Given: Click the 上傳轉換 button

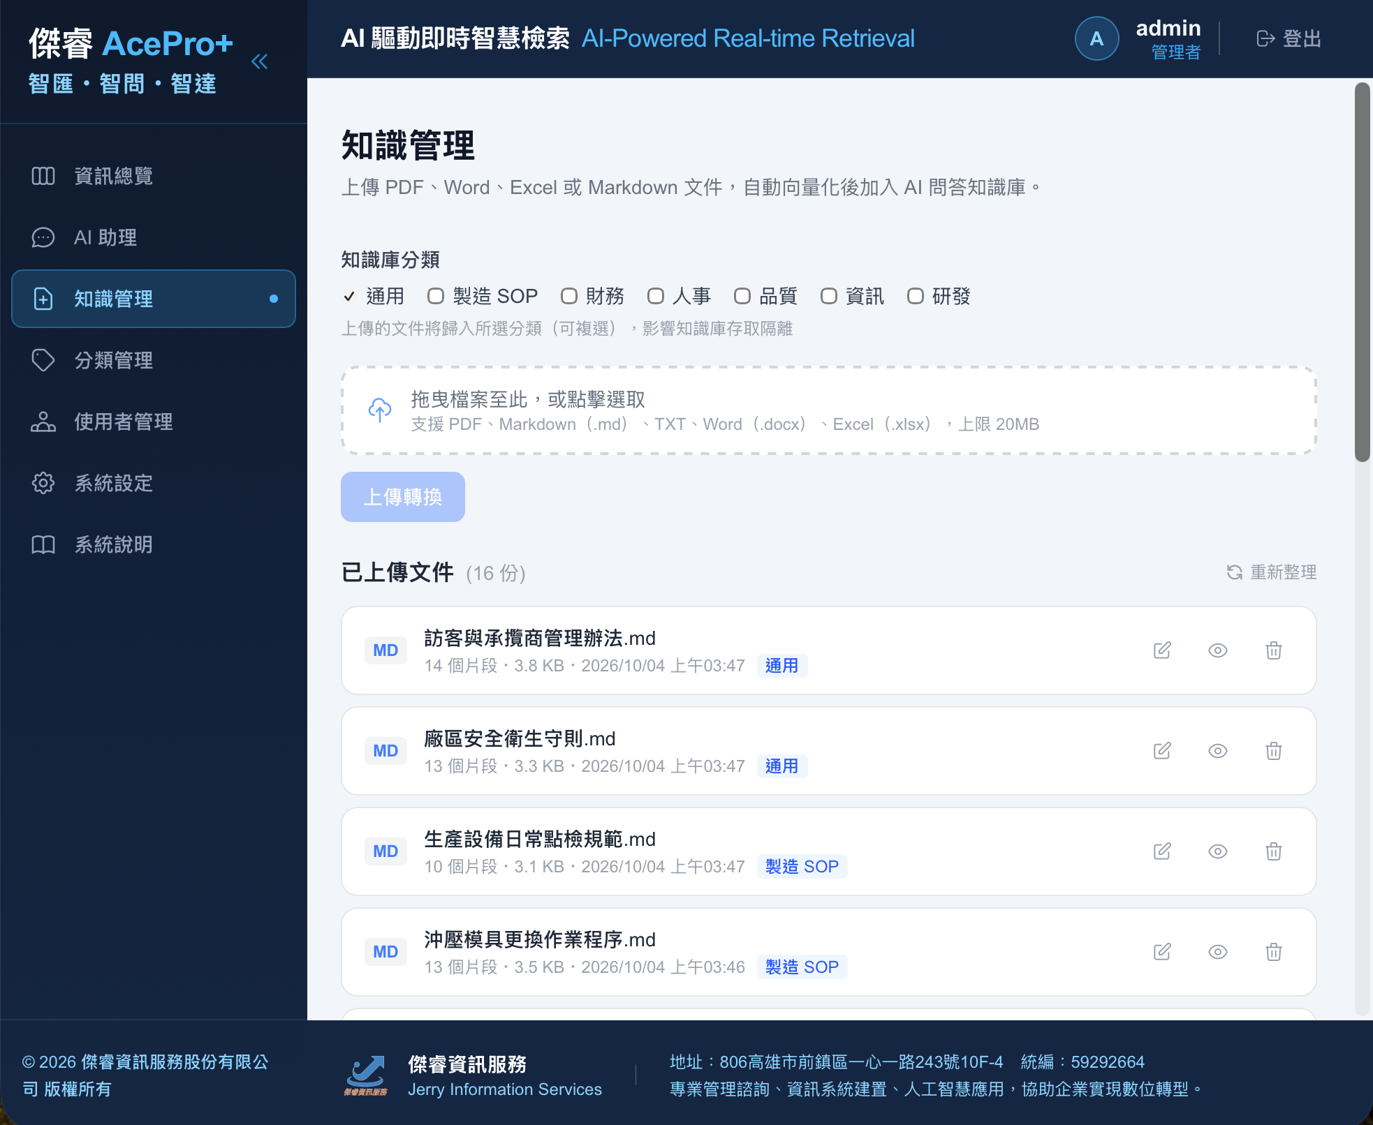Looking at the screenshot, I should tap(403, 497).
